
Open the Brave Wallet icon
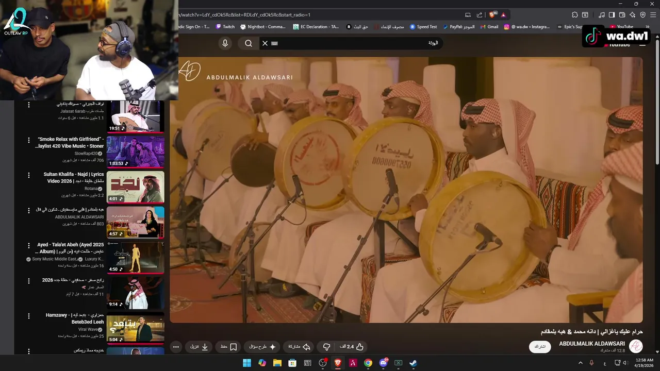(622, 15)
